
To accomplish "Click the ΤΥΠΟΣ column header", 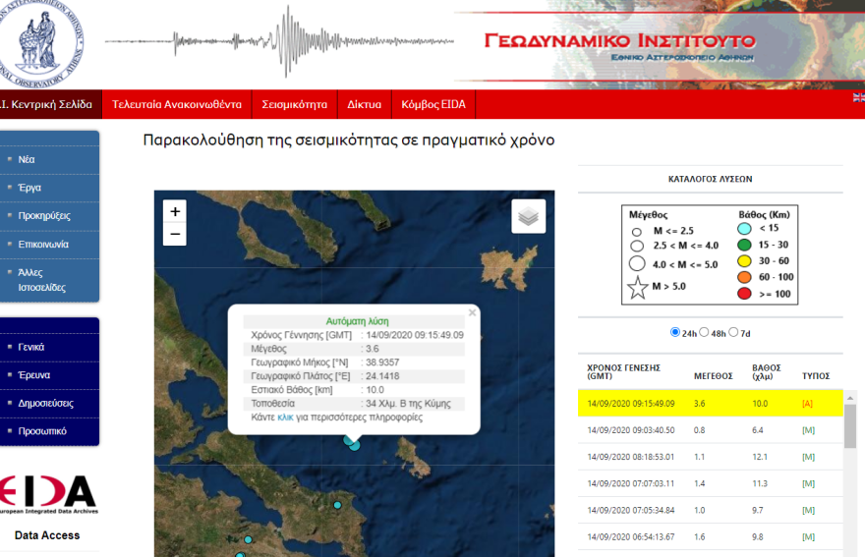I will click(815, 376).
